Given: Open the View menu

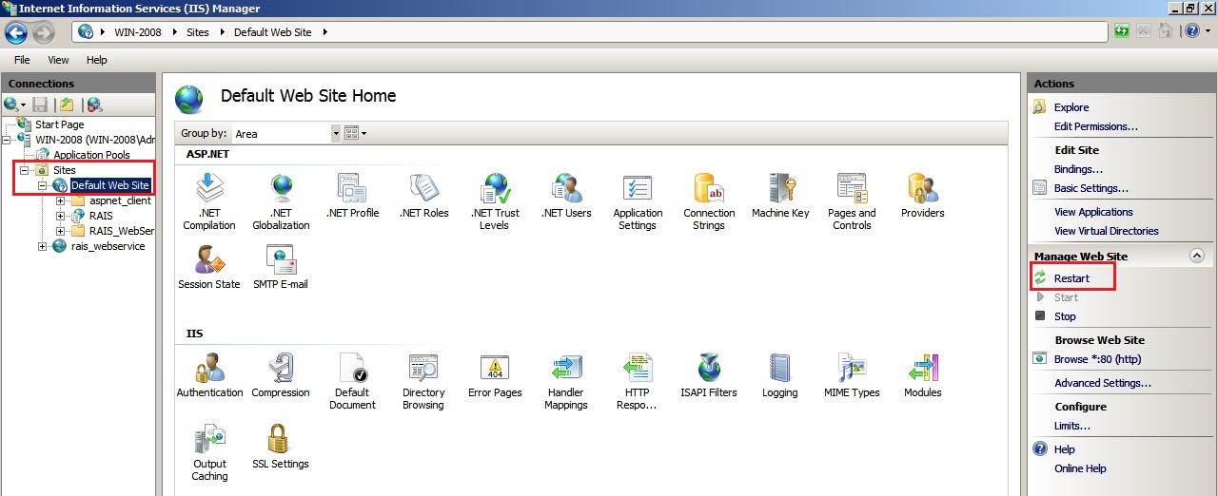Looking at the screenshot, I should 58,60.
